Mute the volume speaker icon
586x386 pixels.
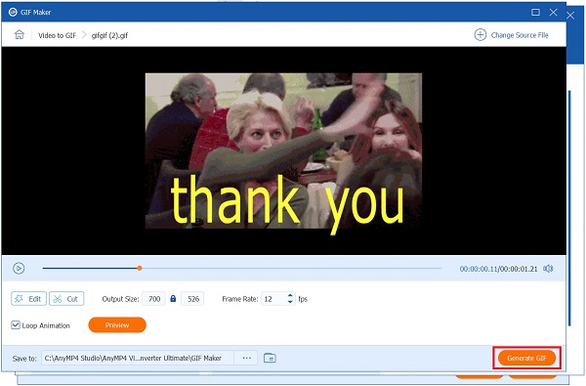[x=548, y=269]
